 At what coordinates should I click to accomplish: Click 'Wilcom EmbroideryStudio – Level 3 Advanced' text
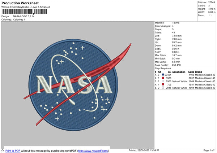coord(26,7)
